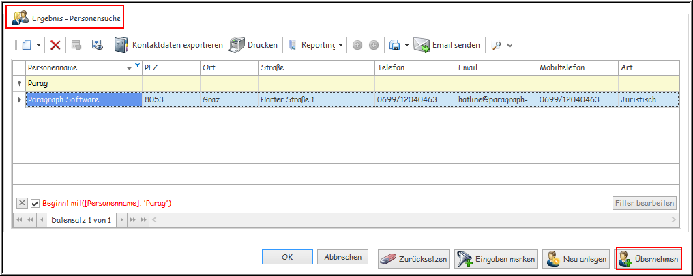Click the save disk icon in toolbar
Viewport: 693px width, 276px height.
(394, 45)
